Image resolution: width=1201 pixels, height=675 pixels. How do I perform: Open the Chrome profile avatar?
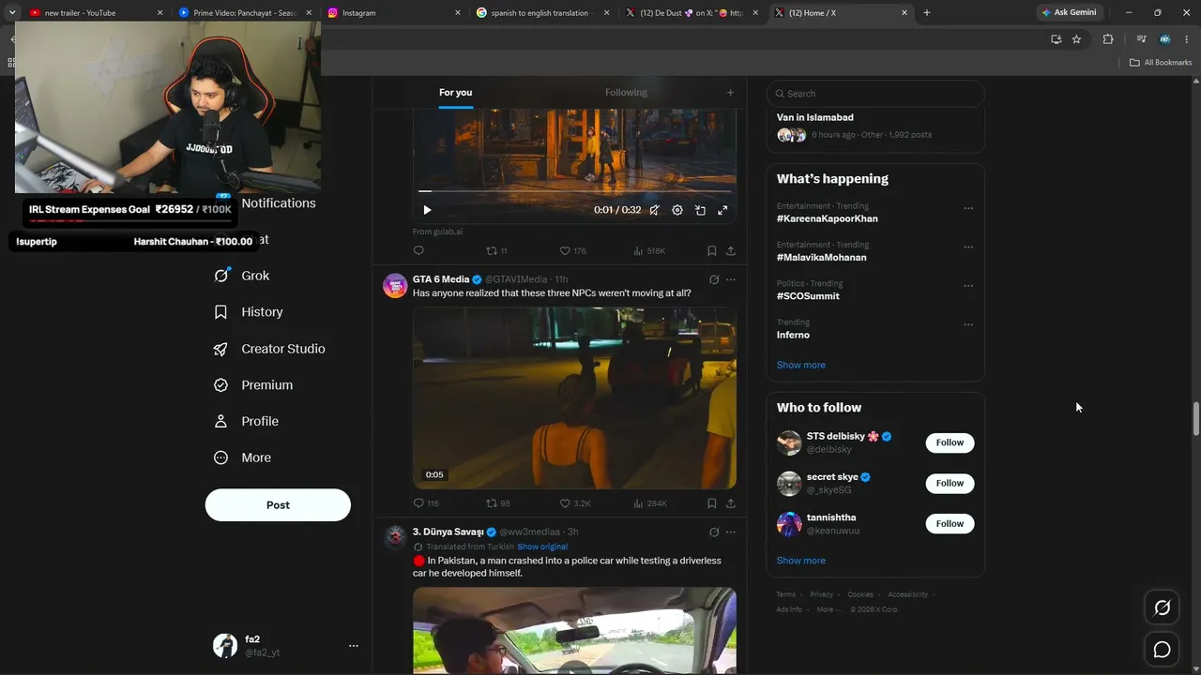point(1164,39)
